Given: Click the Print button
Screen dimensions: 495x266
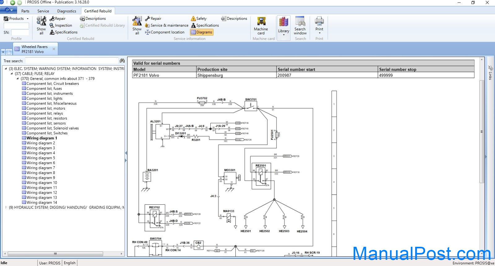Looking at the screenshot, I should pyautogui.click(x=319, y=25).
